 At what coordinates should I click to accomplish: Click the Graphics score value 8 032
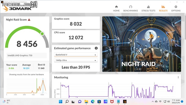[76, 24]
